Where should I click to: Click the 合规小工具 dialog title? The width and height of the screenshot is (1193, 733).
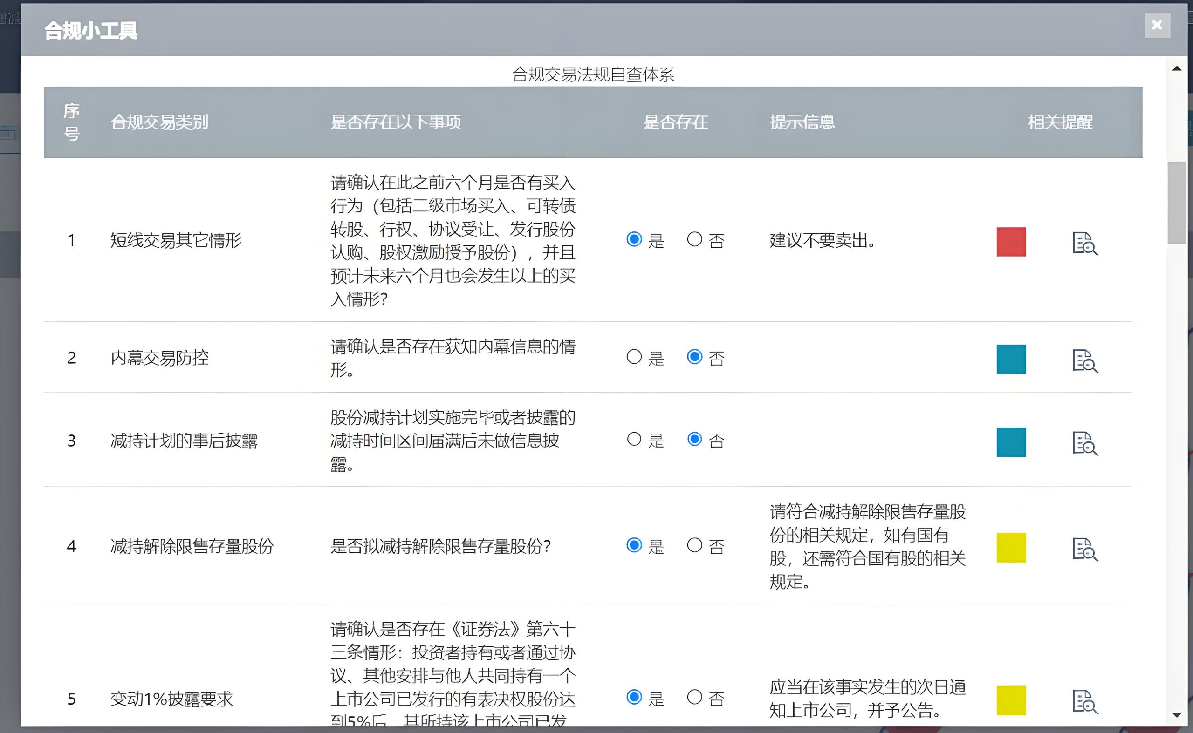pos(91,31)
